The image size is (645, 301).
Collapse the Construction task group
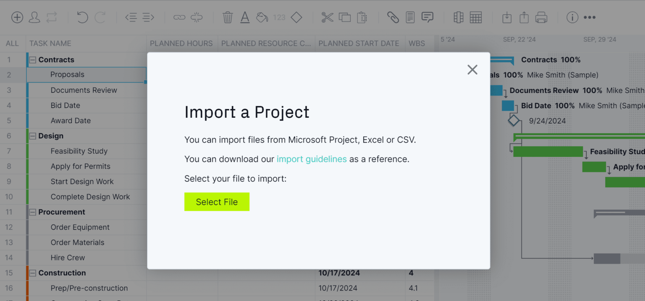point(33,273)
